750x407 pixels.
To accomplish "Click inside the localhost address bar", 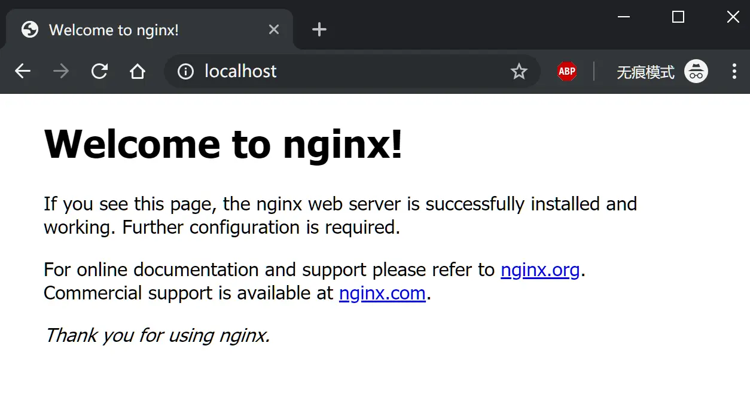I will [299, 71].
